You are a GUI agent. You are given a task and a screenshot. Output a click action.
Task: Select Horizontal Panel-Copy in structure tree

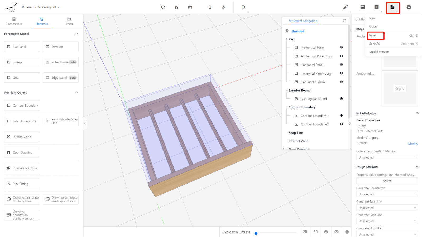[316, 73]
